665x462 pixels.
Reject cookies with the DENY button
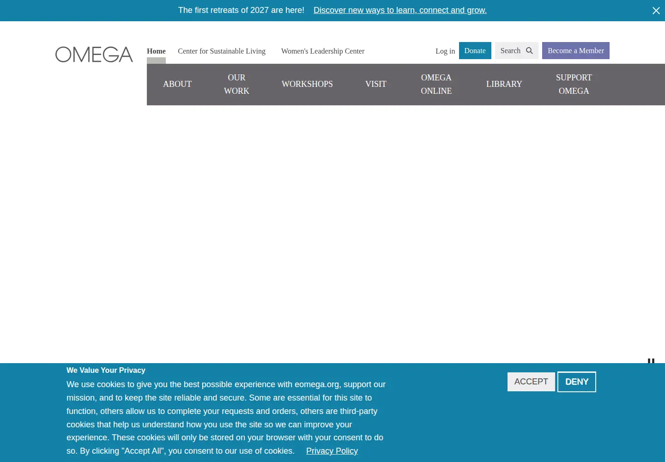(x=577, y=382)
